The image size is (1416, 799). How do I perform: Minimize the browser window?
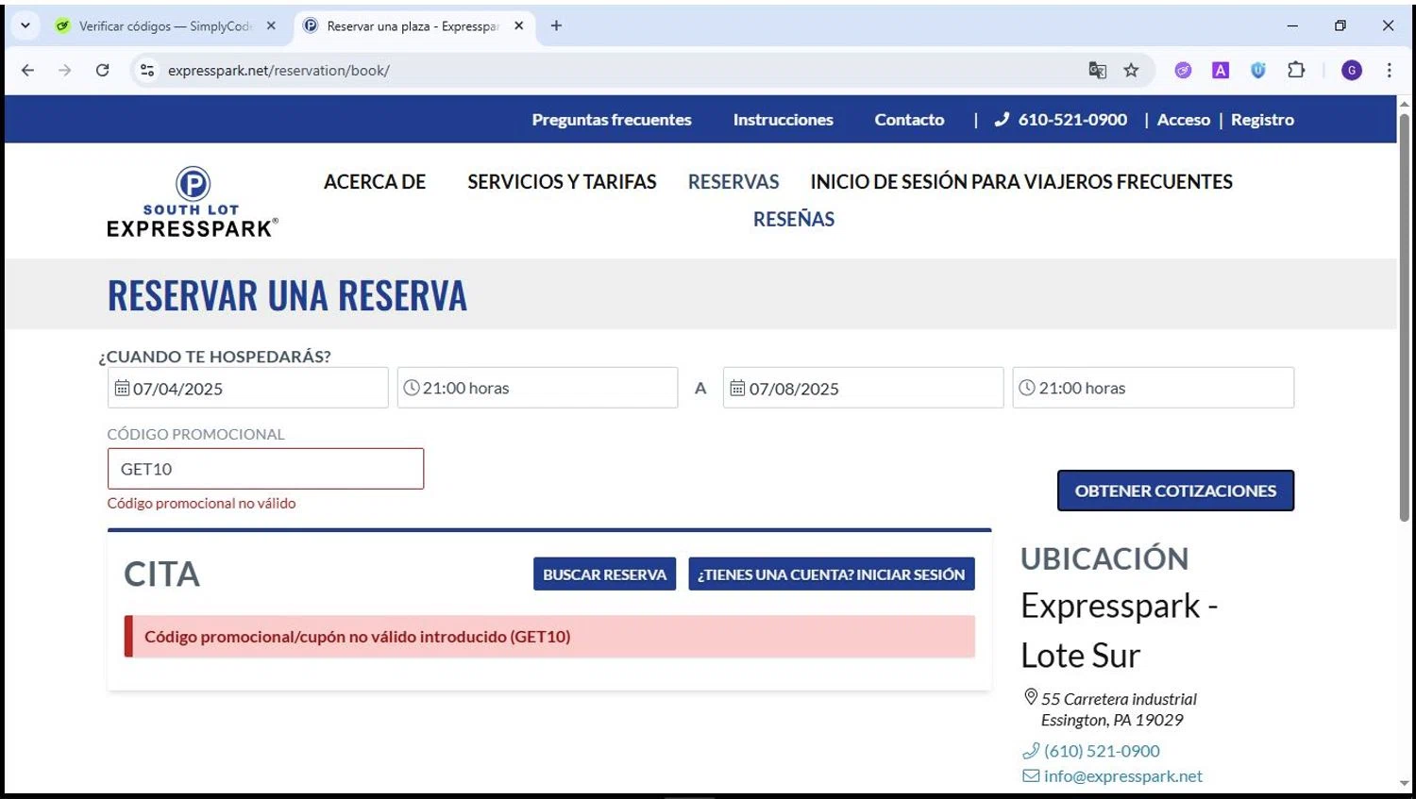pos(1292,25)
